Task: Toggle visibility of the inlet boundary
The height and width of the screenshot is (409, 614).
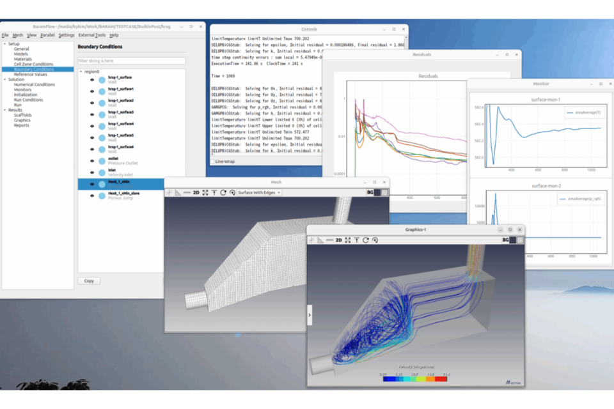Action: [x=92, y=172]
